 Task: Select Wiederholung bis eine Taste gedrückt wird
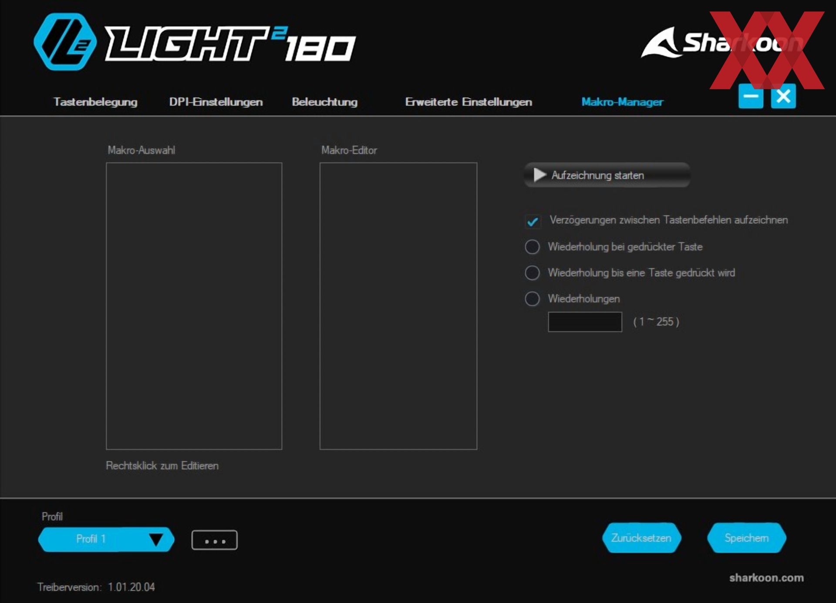(x=532, y=273)
